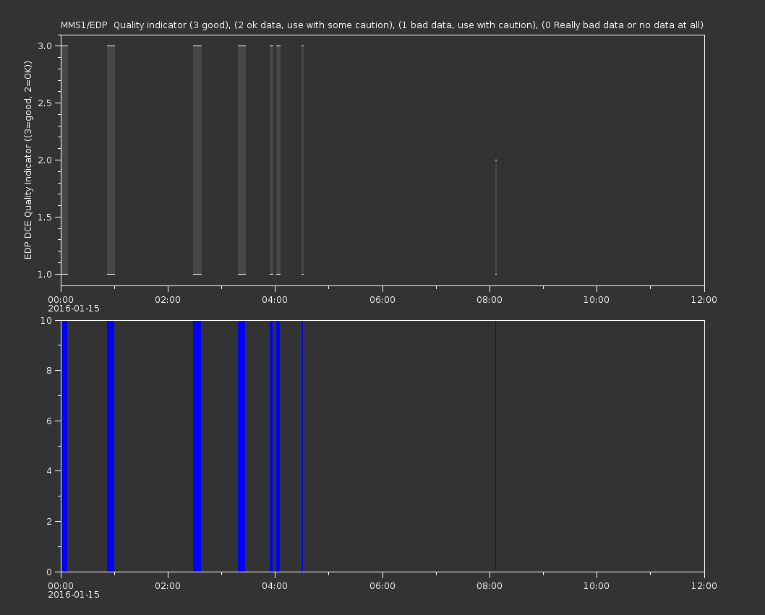Click the 12:00 label under the blue-bar plot
Screen dimensions: 765x615
tap(704, 586)
